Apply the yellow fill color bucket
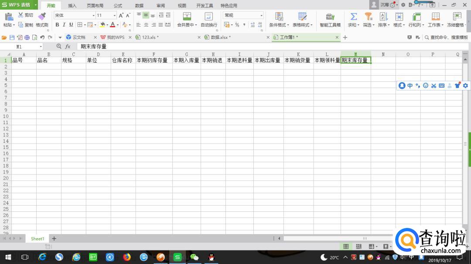 (102, 25)
